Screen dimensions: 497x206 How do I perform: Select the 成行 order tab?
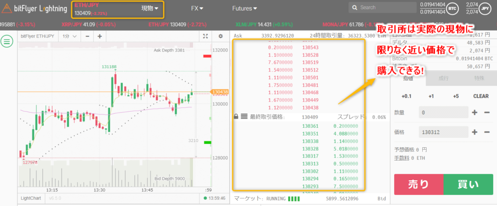(444, 78)
